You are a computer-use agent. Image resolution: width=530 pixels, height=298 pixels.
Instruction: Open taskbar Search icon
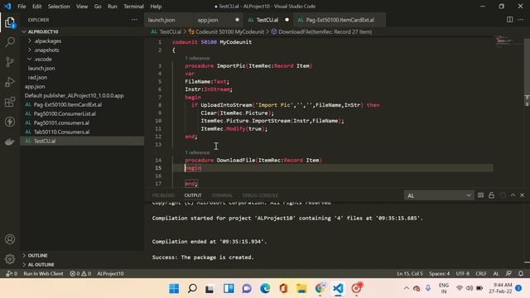point(192,288)
